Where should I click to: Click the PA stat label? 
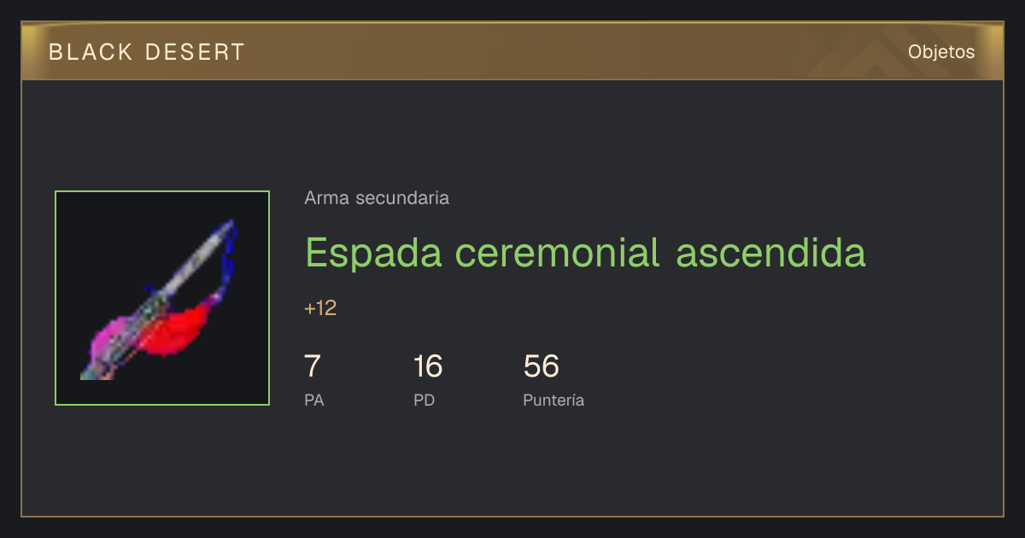click(x=313, y=400)
